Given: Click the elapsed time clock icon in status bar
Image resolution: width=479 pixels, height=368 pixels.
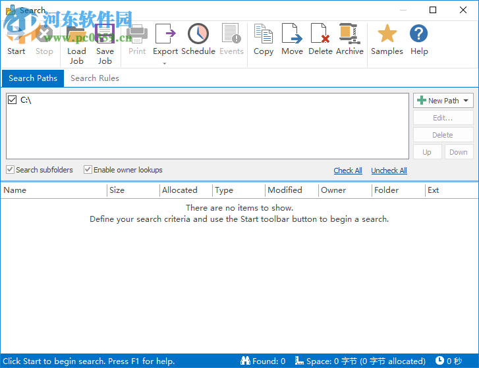Looking at the screenshot, I should [x=439, y=361].
